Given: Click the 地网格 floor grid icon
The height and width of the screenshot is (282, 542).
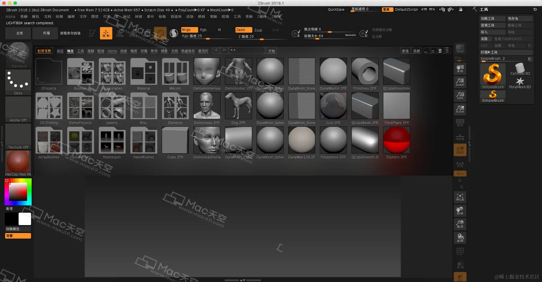Looking at the screenshot, I should [460, 137].
